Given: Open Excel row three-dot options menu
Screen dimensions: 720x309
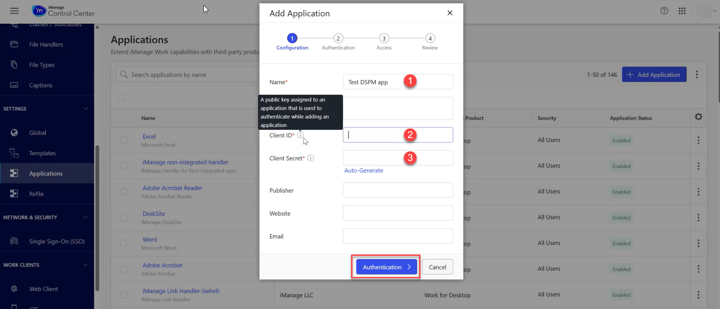Looking at the screenshot, I should (x=698, y=140).
